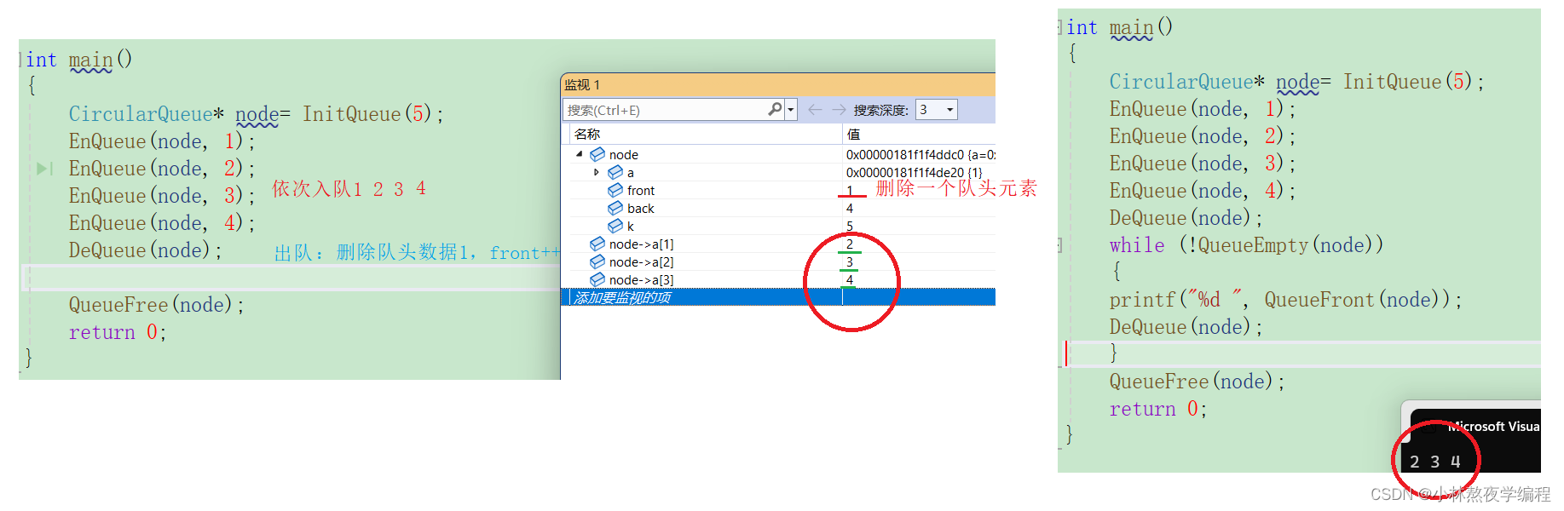1564x511 pixels.
Task: Collapse the right int main fold marker
Action: point(1060,27)
